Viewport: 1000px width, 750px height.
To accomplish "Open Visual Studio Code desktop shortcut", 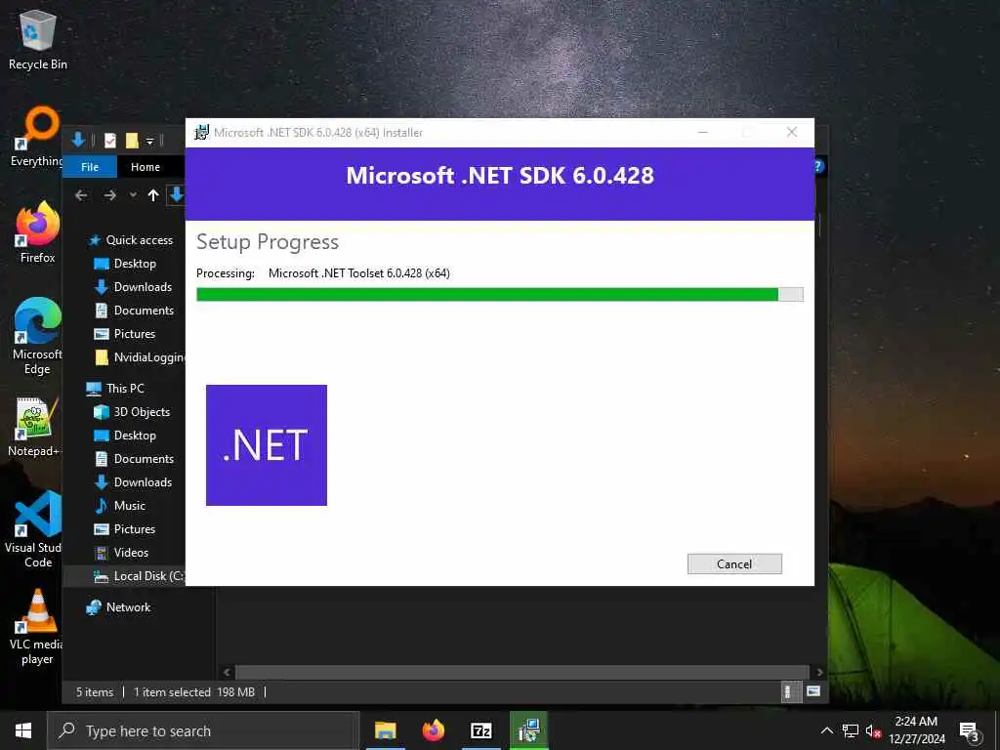I will coord(35,529).
